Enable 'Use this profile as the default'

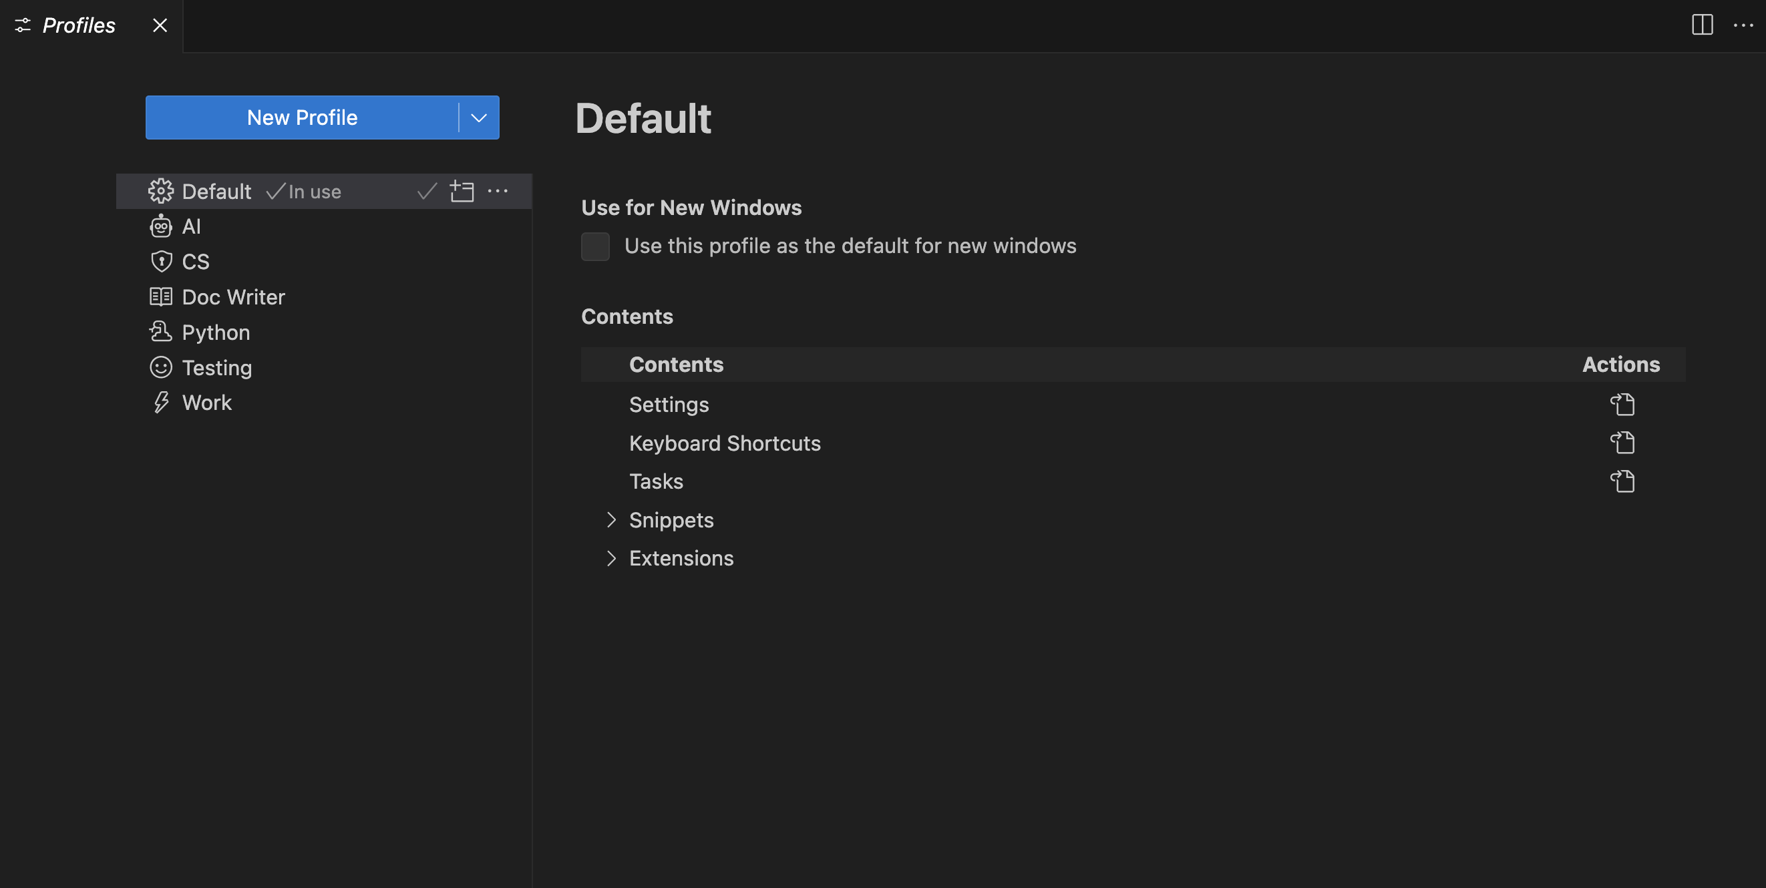point(595,246)
